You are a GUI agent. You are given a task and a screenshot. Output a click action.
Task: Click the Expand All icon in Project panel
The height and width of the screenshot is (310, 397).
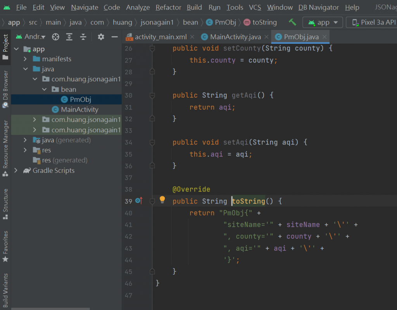click(x=69, y=37)
